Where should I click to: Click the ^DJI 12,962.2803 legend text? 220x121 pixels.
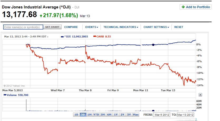76,37
